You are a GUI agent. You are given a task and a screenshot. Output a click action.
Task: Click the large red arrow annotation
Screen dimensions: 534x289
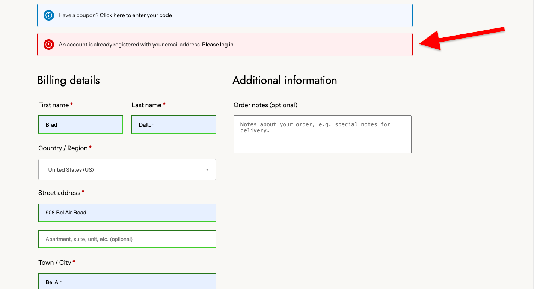tap(461, 38)
